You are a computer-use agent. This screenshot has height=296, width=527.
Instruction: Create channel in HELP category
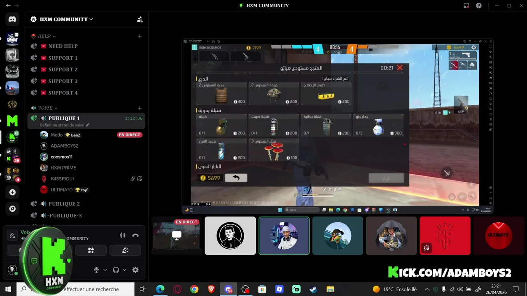click(x=140, y=36)
